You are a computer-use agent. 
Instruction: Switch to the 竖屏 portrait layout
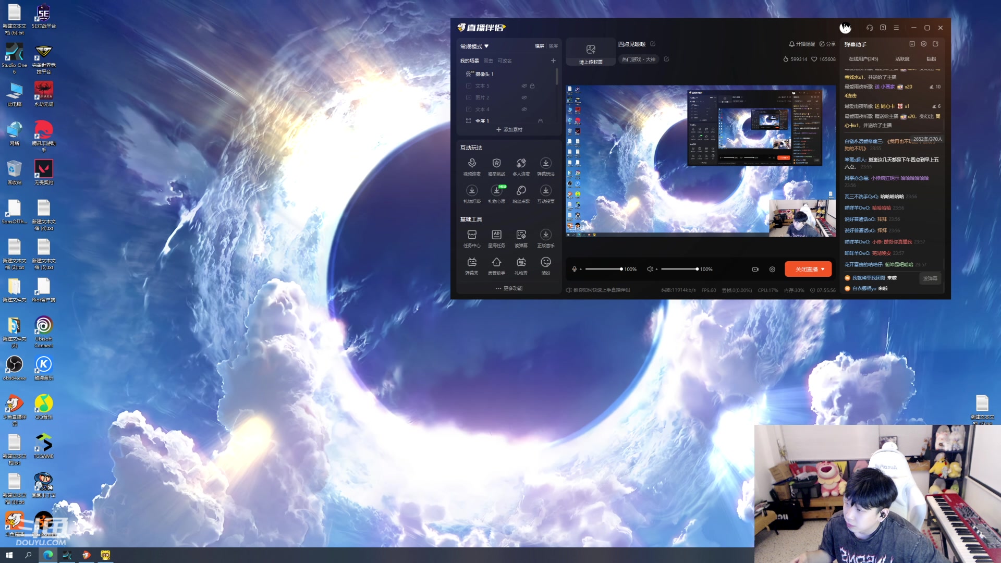coord(553,46)
